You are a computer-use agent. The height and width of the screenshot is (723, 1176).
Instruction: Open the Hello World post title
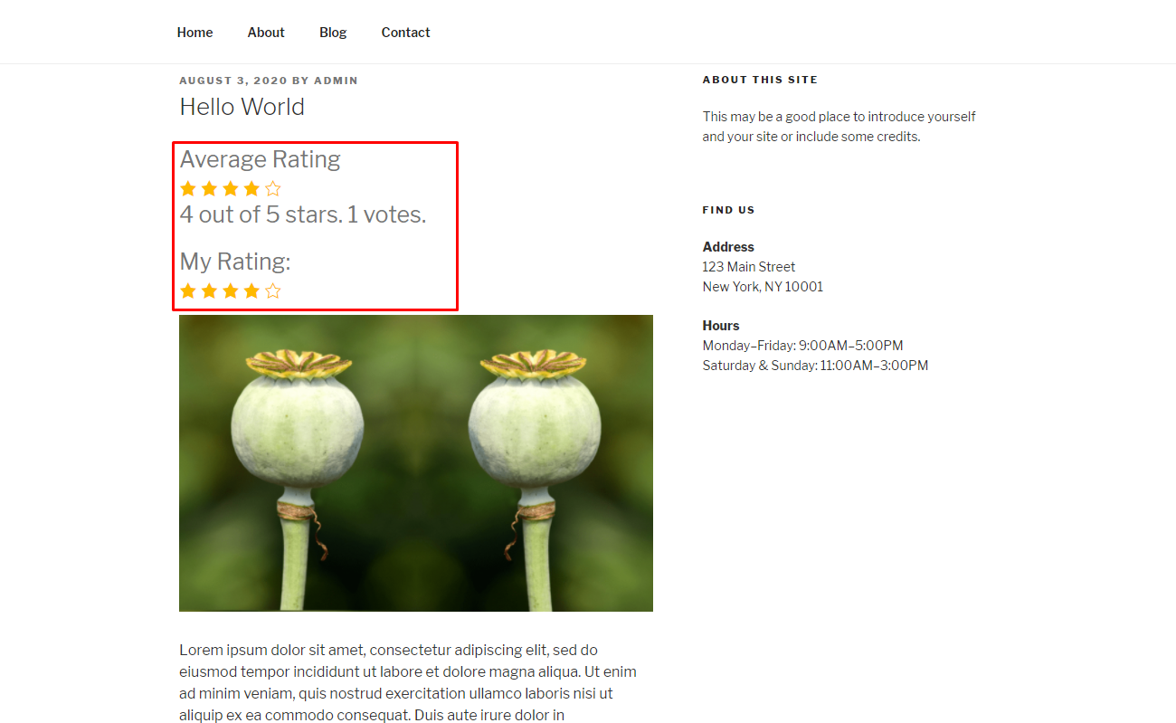[242, 107]
